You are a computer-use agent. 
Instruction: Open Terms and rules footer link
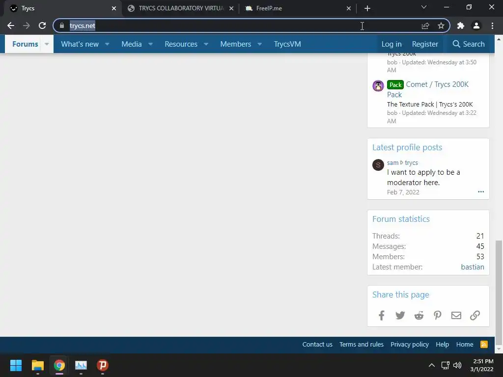(362, 344)
